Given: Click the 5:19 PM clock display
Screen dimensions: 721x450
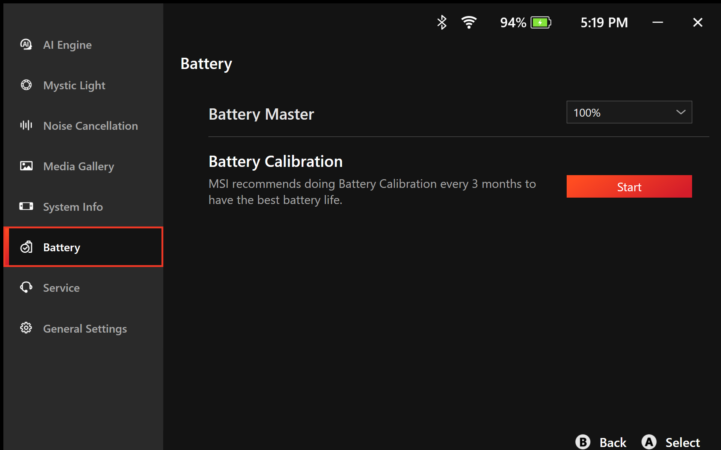Looking at the screenshot, I should [x=604, y=22].
